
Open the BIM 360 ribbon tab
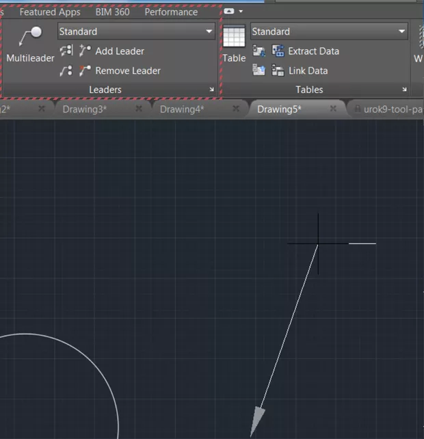click(x=112, y=12)
